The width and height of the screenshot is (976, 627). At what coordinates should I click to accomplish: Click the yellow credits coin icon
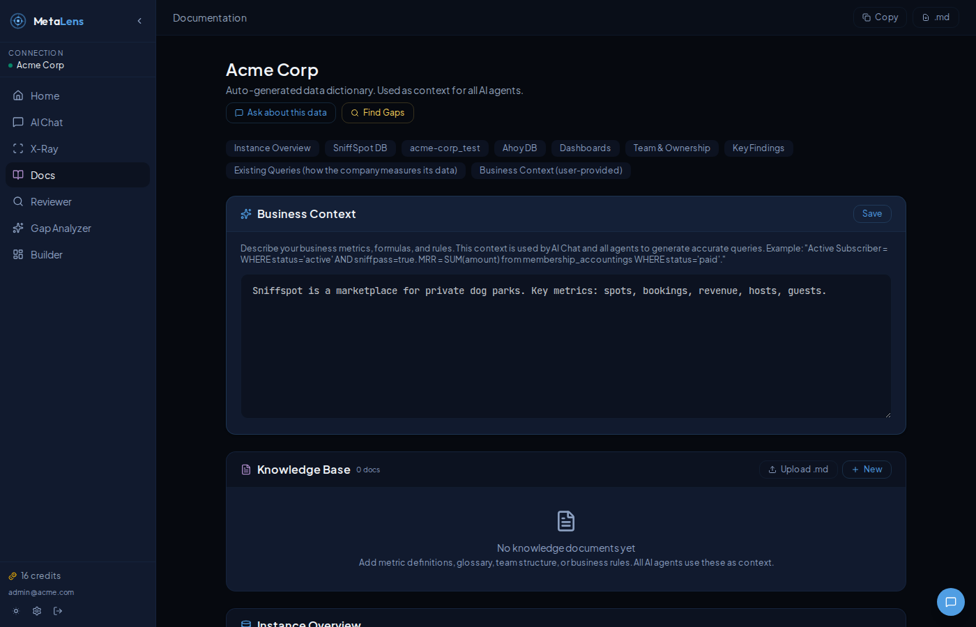(x=12, y=575)
